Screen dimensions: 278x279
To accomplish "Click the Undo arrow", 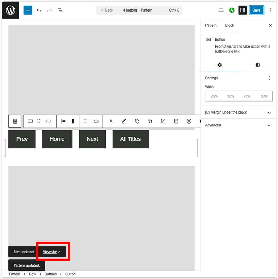I will tap(39, 10).
